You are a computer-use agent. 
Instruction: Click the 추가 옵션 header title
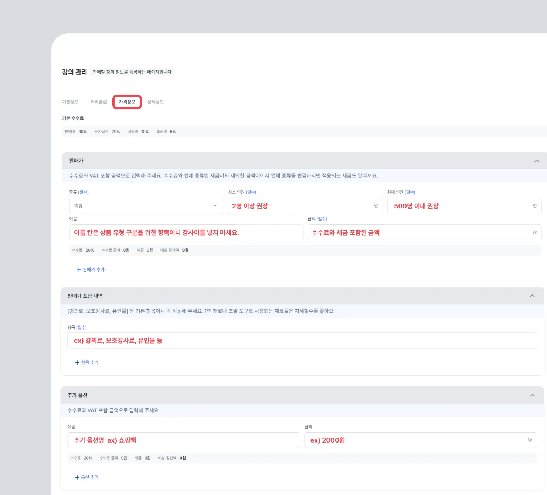click(78, 395)
